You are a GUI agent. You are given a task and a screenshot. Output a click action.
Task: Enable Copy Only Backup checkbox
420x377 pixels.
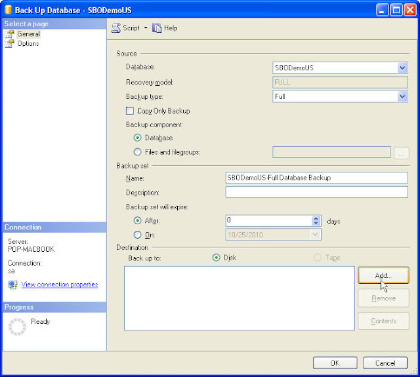[x=130, y=111]
